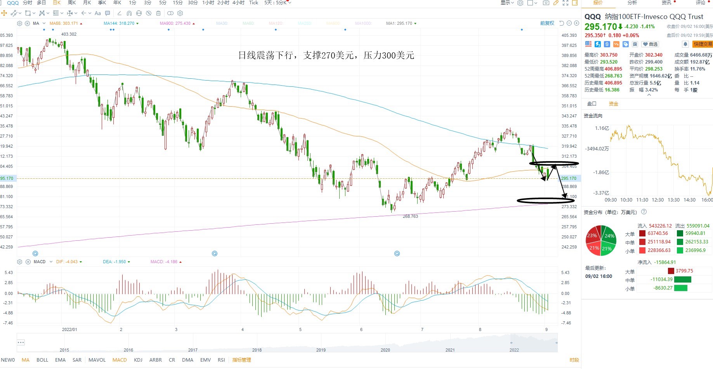Image resolution: width=713 pixels, height=369 pixels.
Task: Open the chart settings gear beside 显示
Action: [520, 3]
